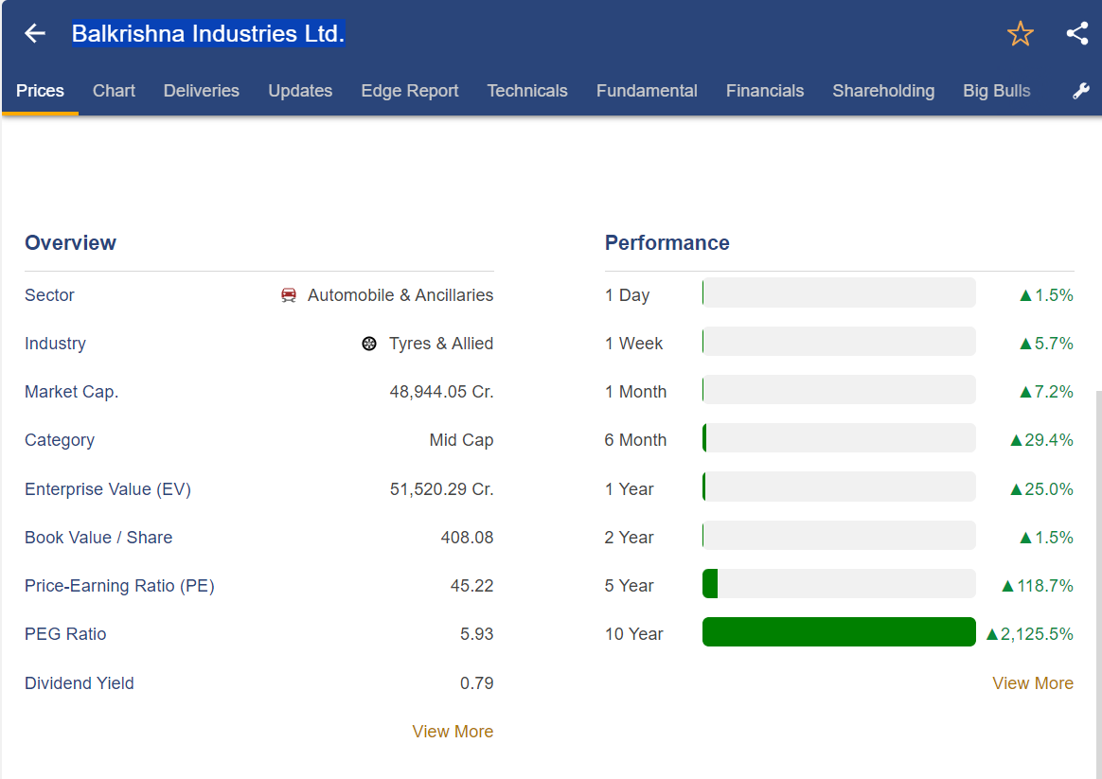Click the Price-Earning Ratio (PE) label
The width and height of the screenshot is (1102, 779).
[119, 586]
